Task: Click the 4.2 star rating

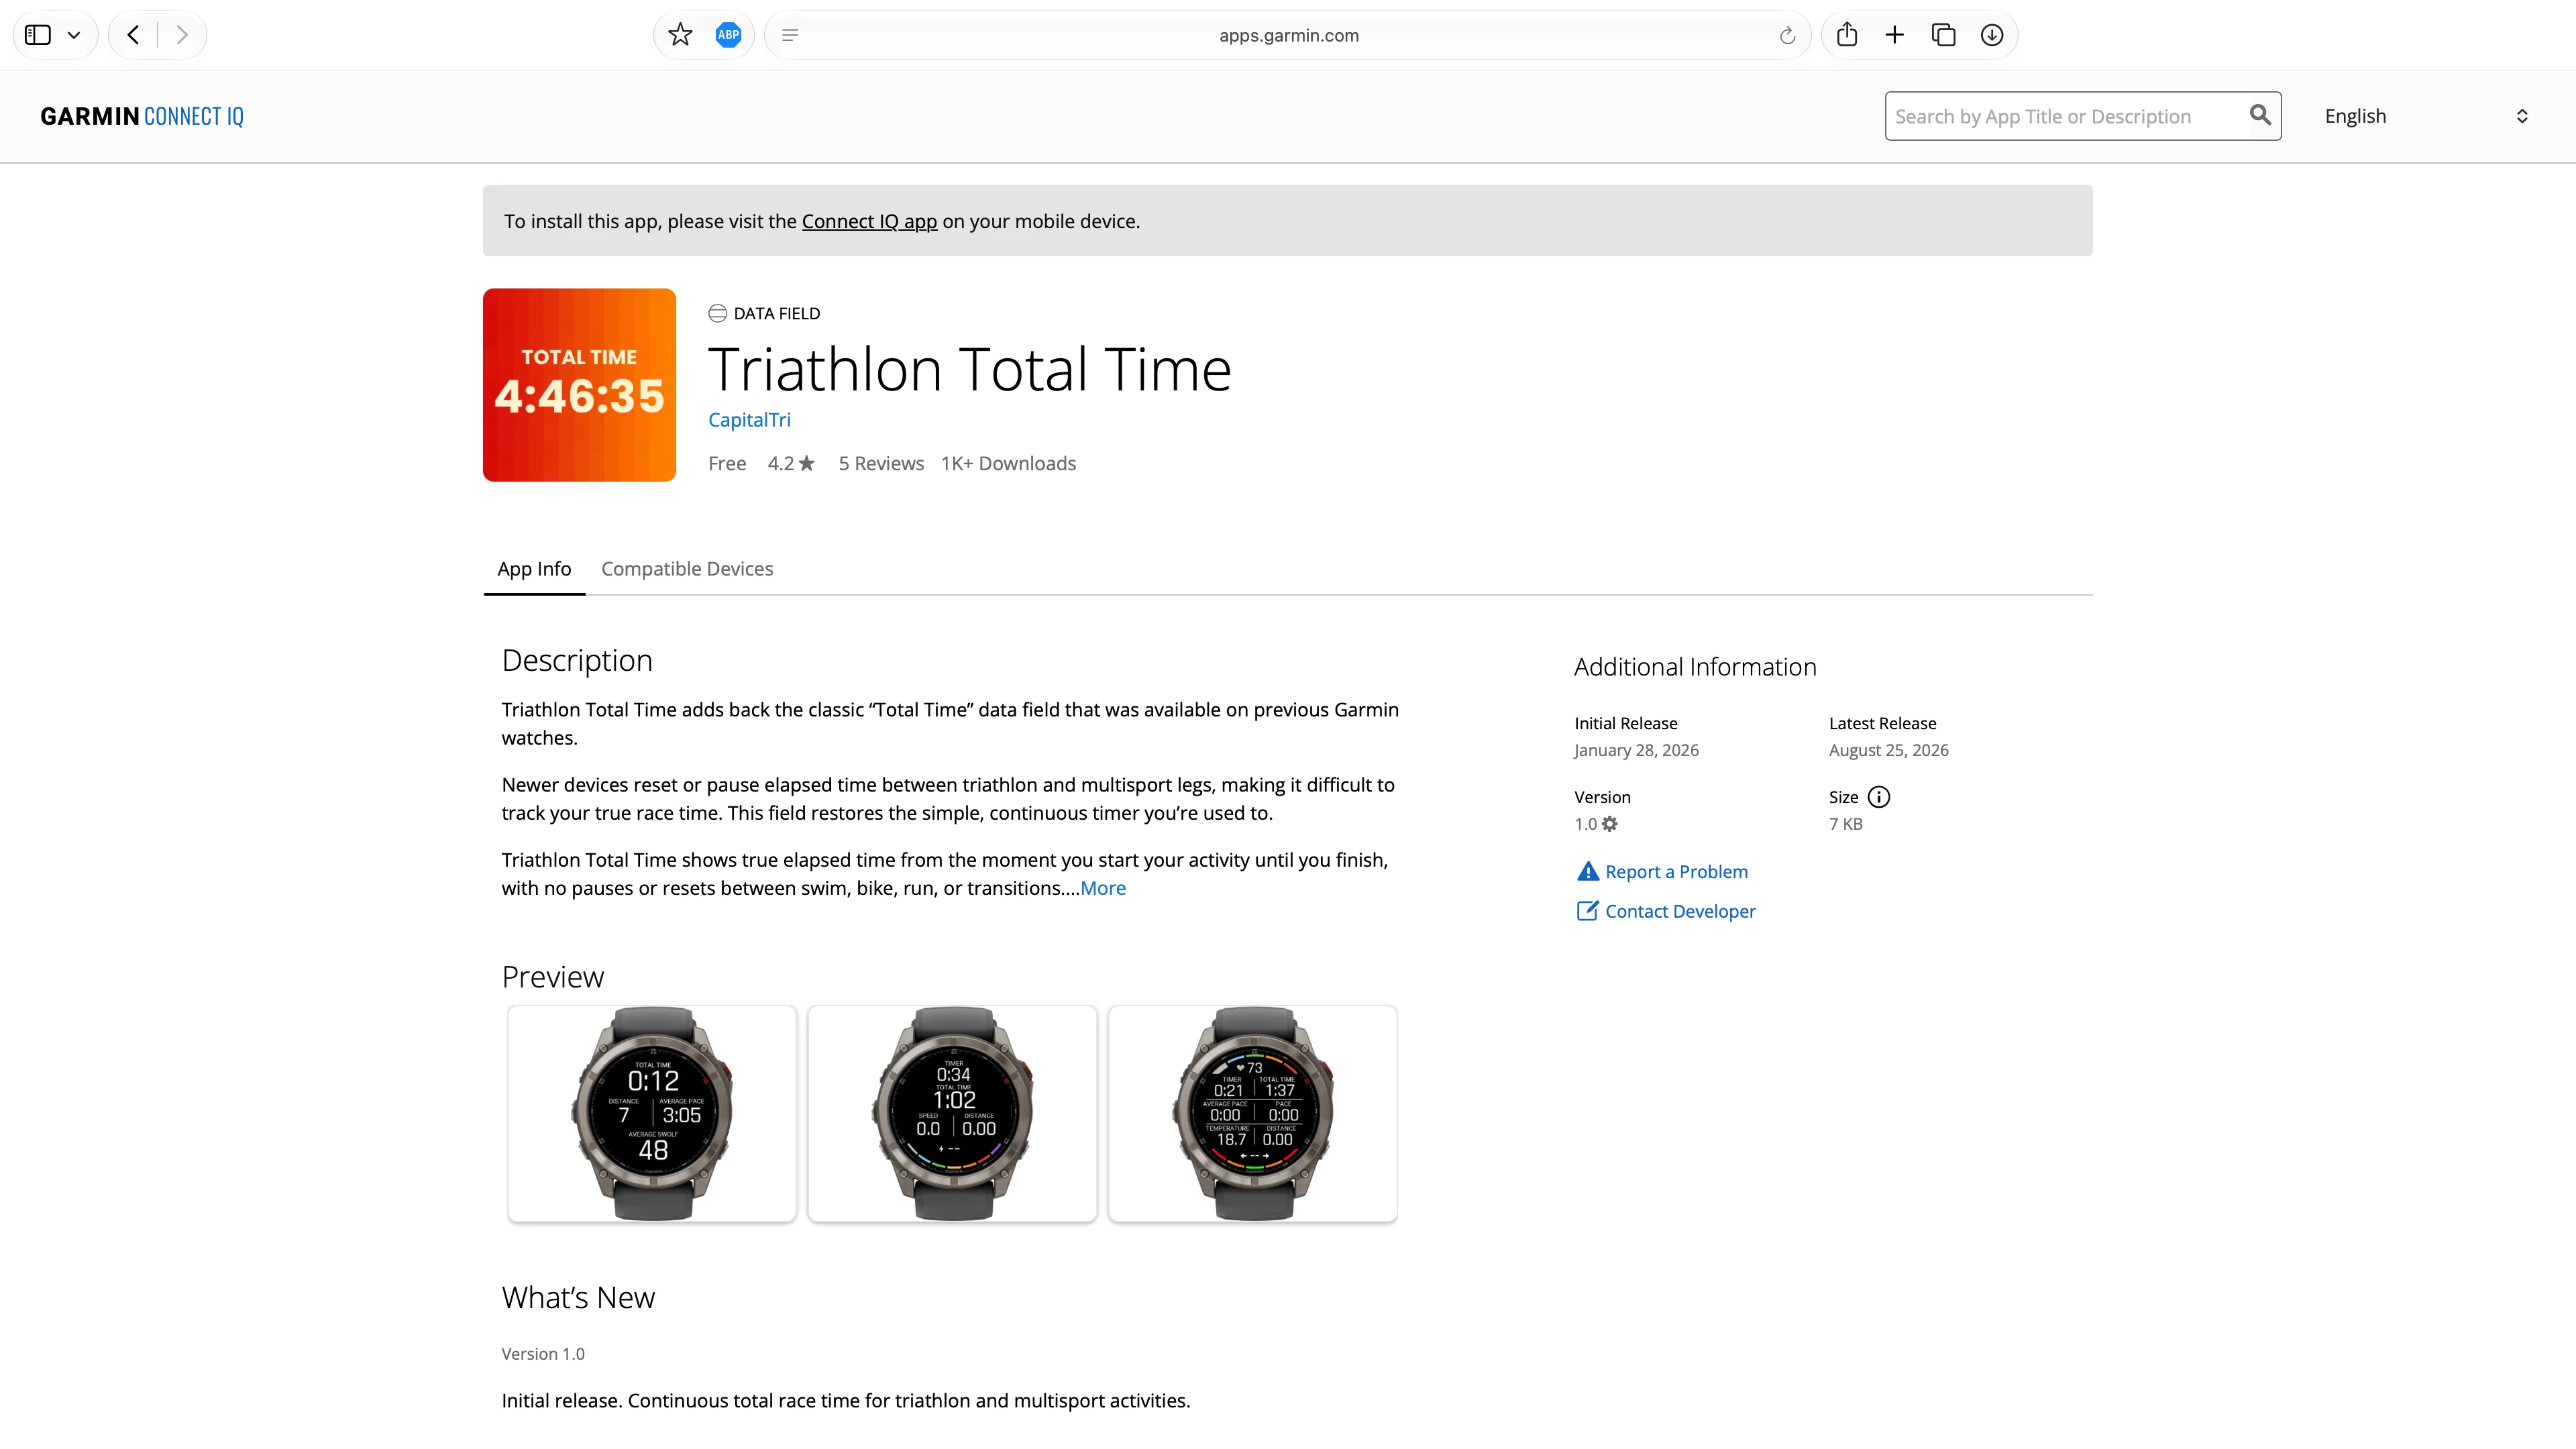Action: (791, 463)
